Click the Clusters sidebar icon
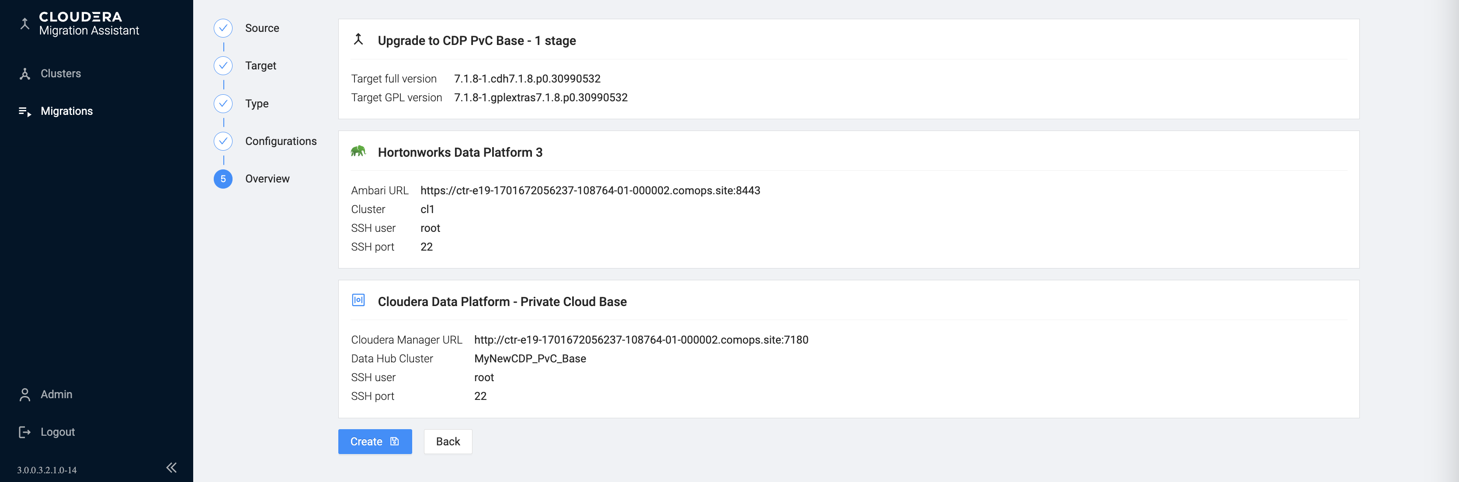The width and height of the screenshot is (1459, 482). tap(24, 74)
